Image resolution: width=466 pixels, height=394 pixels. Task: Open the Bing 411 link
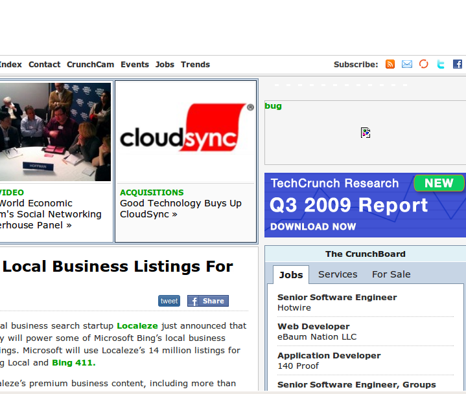click(74, 363)
